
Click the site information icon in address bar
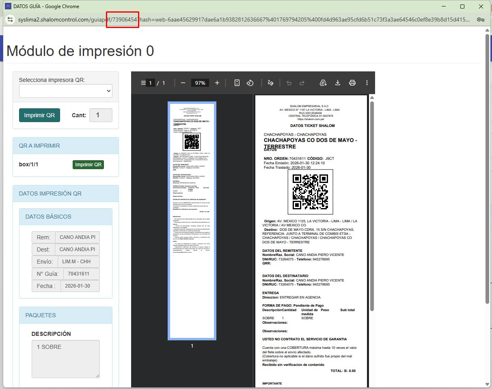coord(11,20)
